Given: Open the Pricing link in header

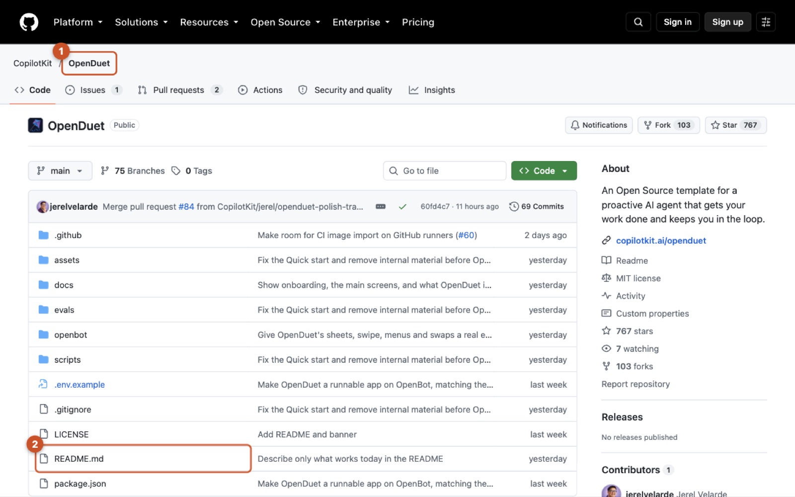Looking at the screenshot, I should pyautogui.click(x=418, y=22).
